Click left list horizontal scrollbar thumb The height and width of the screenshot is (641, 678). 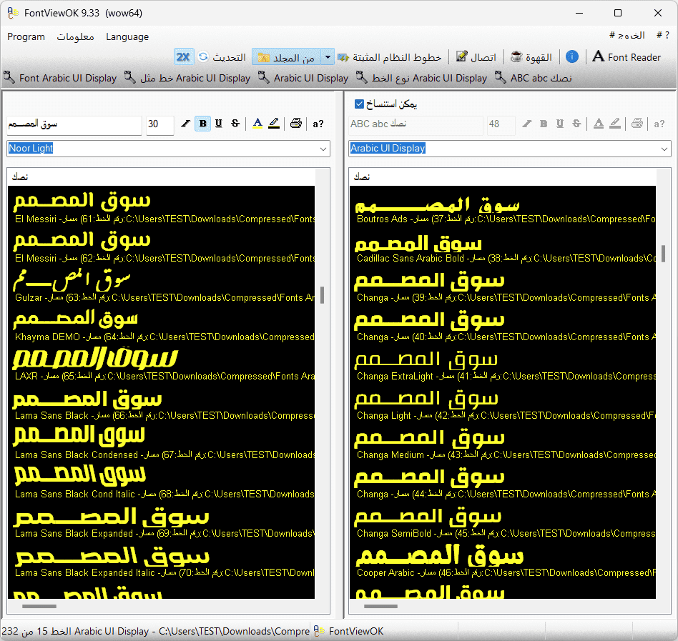point(39,607)
